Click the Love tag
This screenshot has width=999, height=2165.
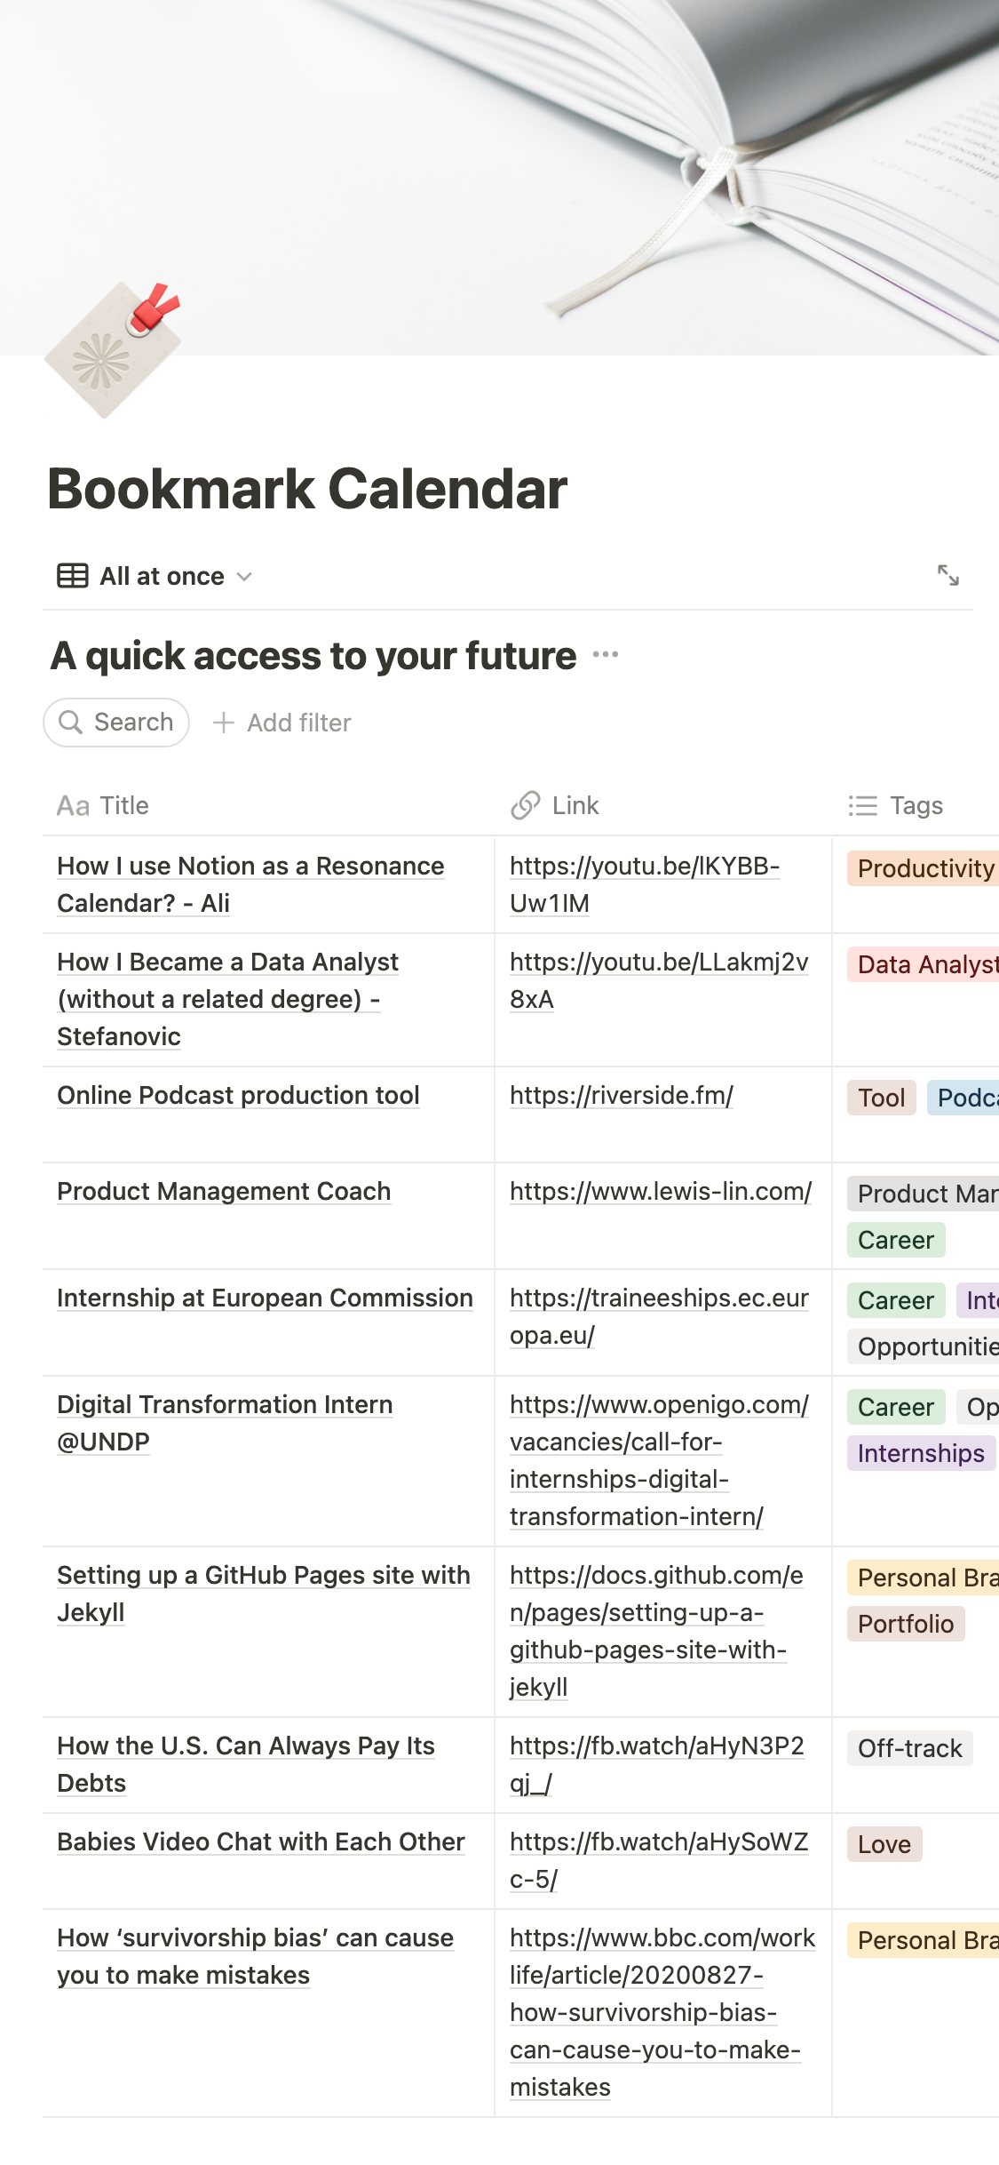pyautogui.click(x=884, y=1844)
